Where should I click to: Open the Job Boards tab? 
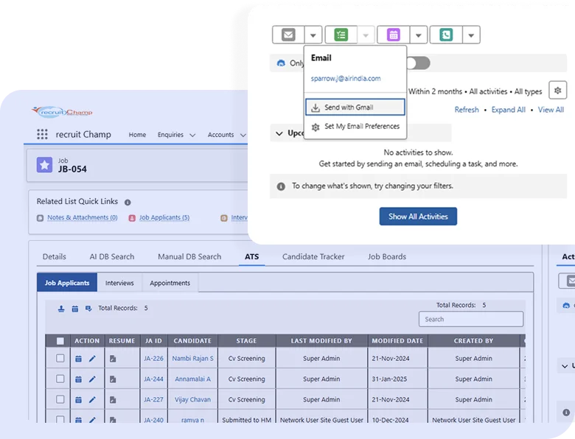[387, 256]
